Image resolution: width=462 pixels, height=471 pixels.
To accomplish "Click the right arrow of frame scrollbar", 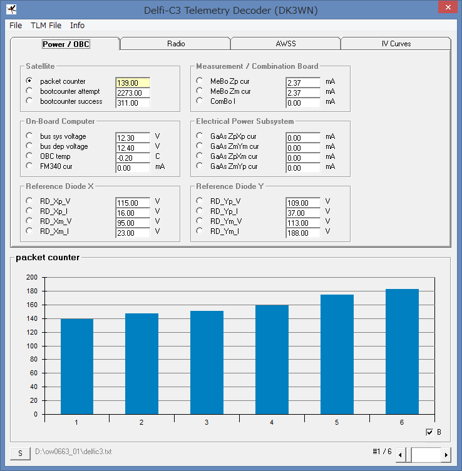I will click(x=446, y=455).
